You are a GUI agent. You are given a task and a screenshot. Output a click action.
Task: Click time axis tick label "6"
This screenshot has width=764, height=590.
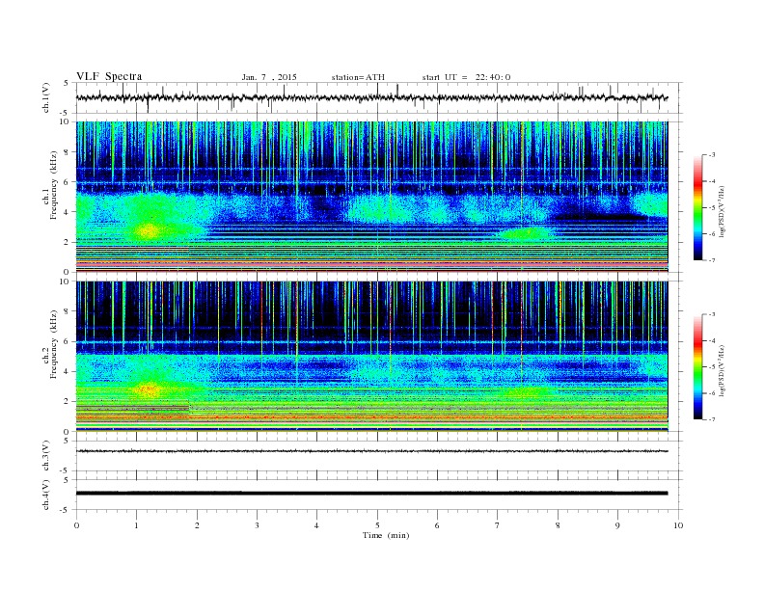click(x=437, y=525)
